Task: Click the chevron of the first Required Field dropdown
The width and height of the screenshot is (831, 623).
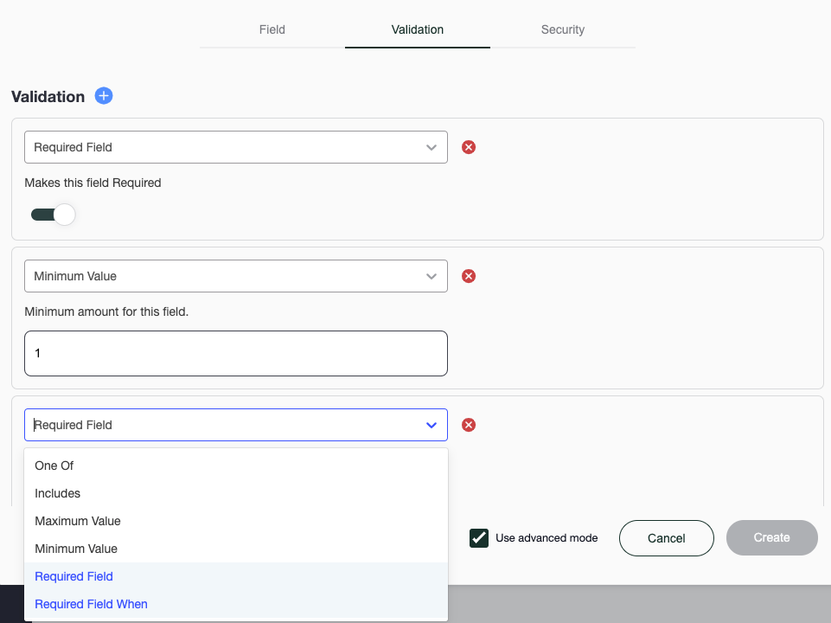Action: pyautogui.click(x=431, y=147)
